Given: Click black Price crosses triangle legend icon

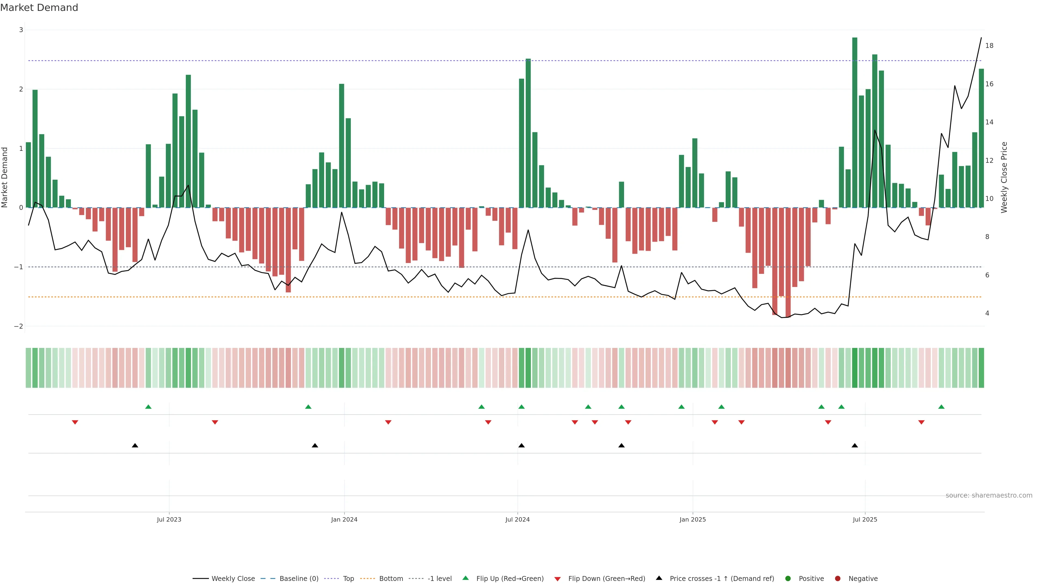Looking at the screenshot, I should (x=659, y=578).
